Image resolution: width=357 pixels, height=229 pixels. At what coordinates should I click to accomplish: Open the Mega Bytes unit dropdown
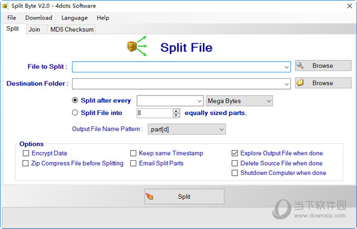coord(239,101)
